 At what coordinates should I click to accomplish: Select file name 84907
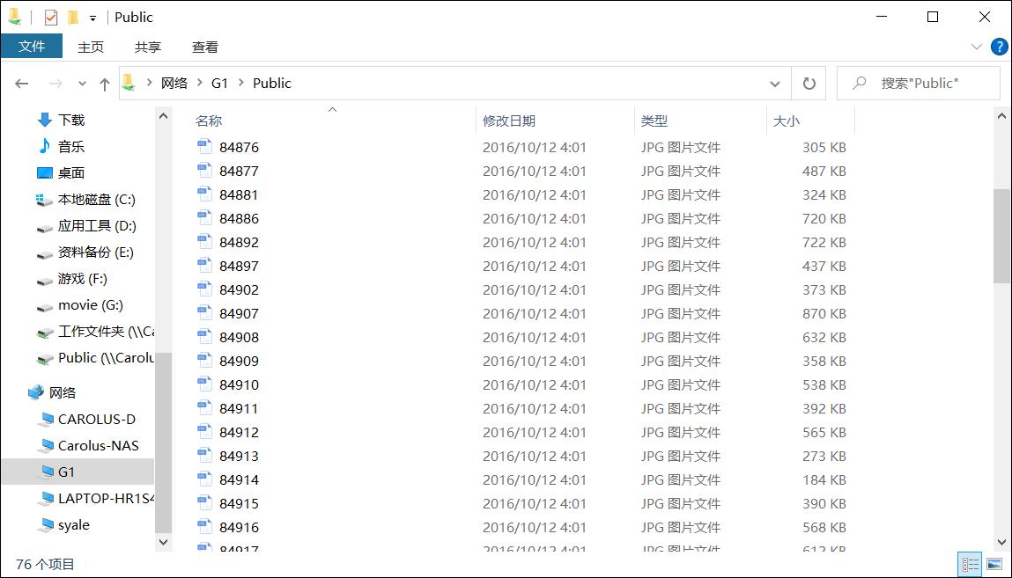tap(239, 314)
